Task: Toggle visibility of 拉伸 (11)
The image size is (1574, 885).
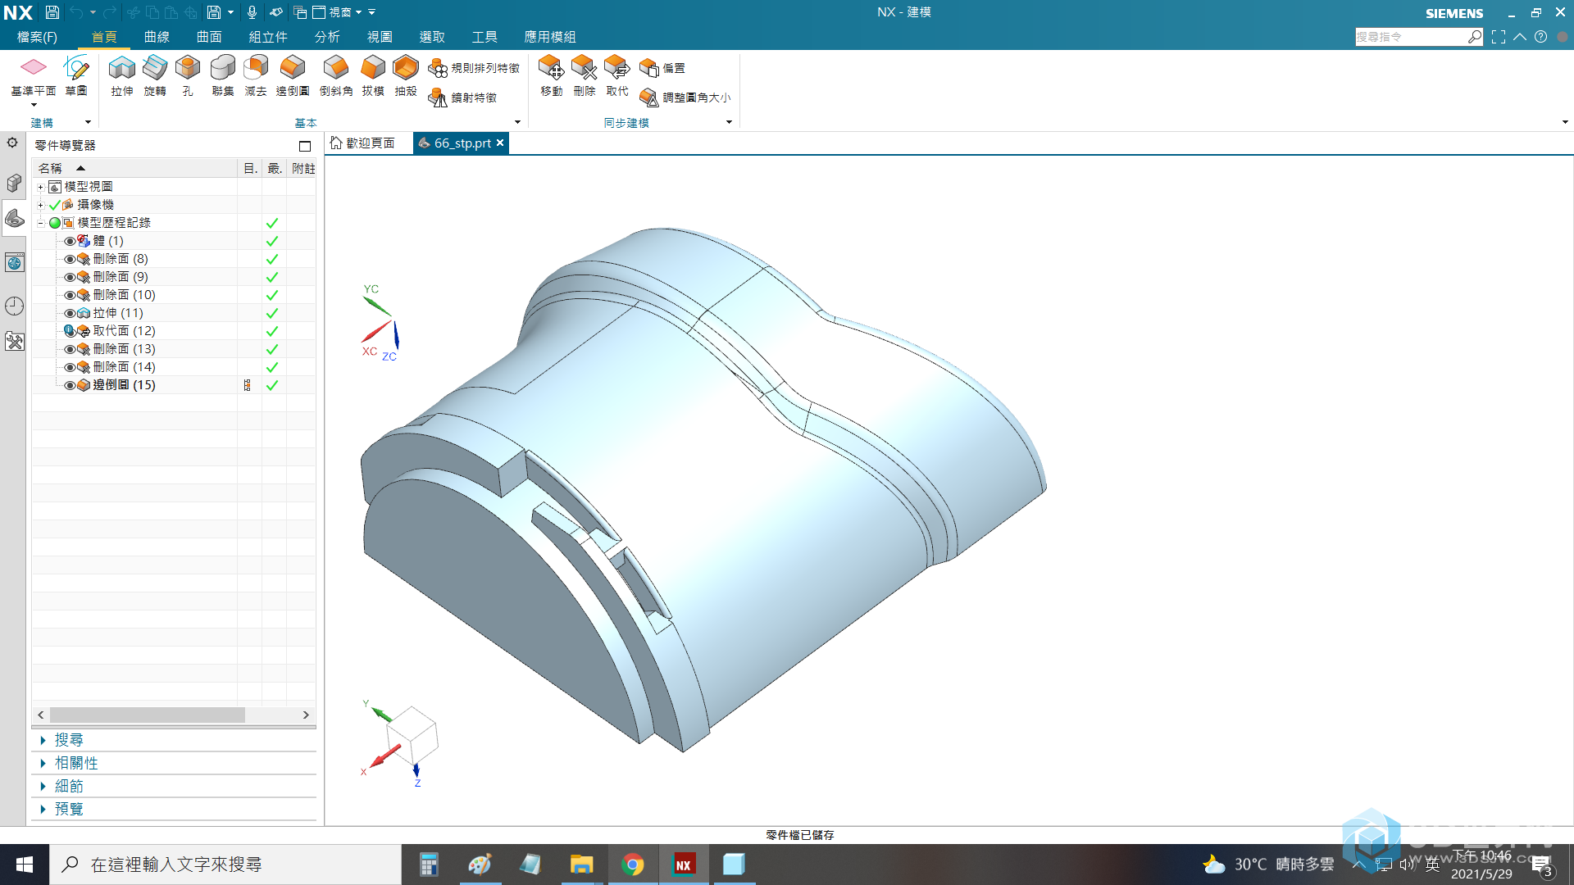Action: 70,313
